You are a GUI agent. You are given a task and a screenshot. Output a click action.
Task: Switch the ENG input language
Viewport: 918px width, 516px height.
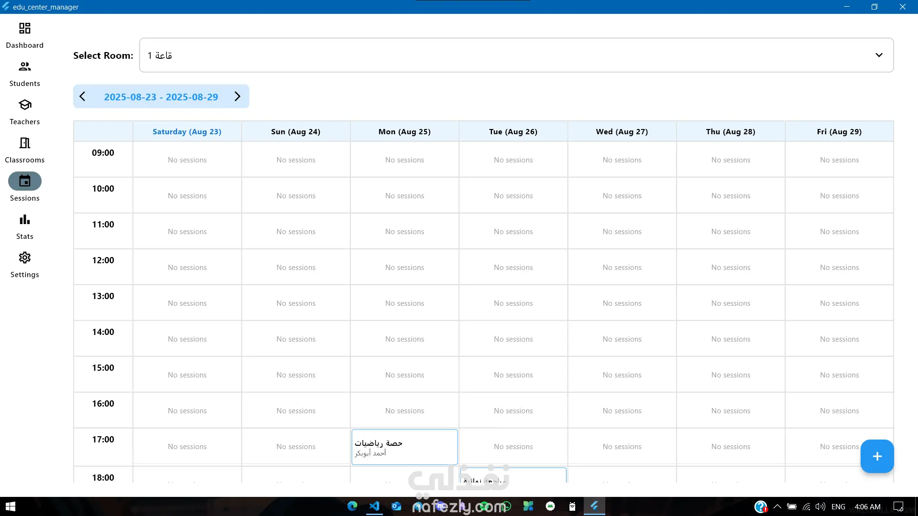[838, 506]
